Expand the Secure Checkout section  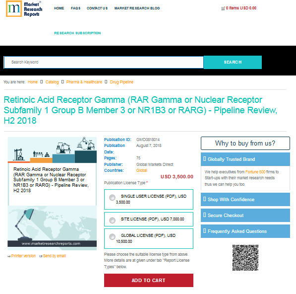point(245,216)
